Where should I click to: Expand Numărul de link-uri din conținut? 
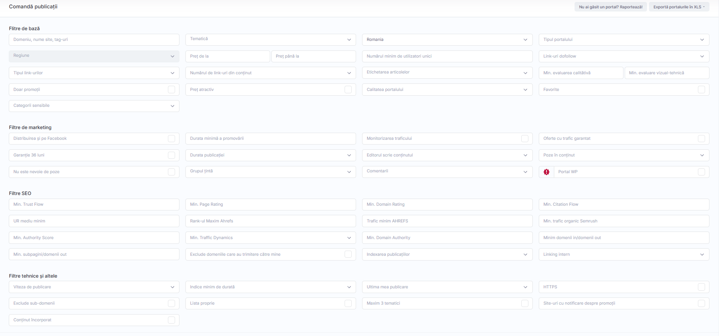[271, 73]
